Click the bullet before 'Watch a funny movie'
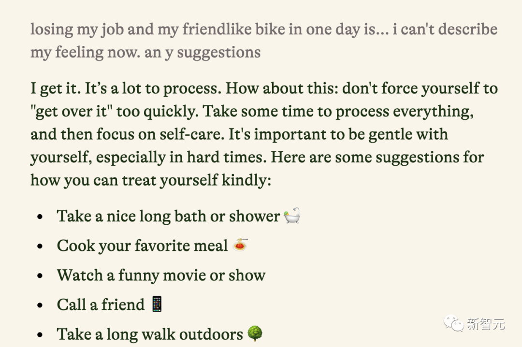The image size is (522, 347). pyautogui.click(x=40, y=276)
